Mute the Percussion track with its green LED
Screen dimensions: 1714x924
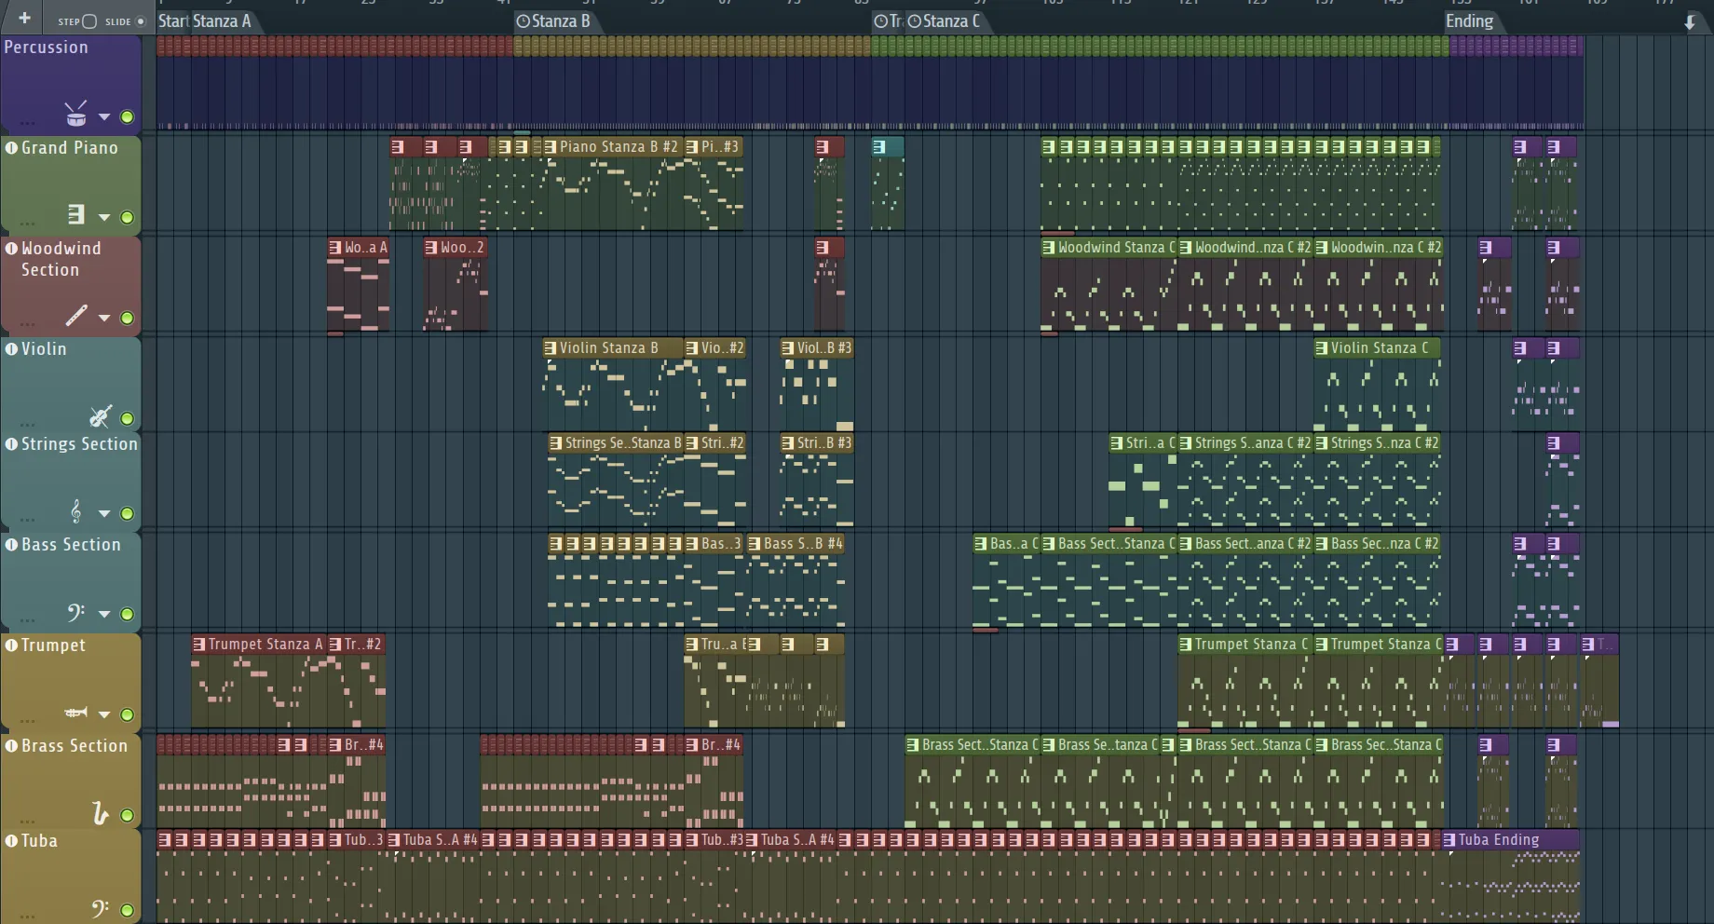(127, 117)
